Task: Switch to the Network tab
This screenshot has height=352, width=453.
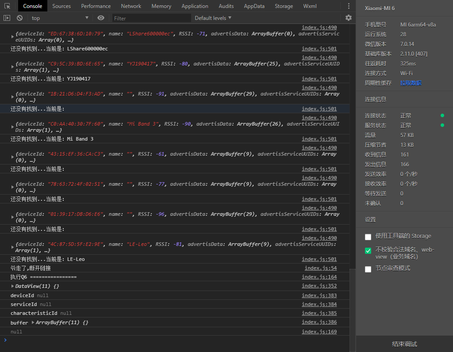Action: click(x=131, y=6)
